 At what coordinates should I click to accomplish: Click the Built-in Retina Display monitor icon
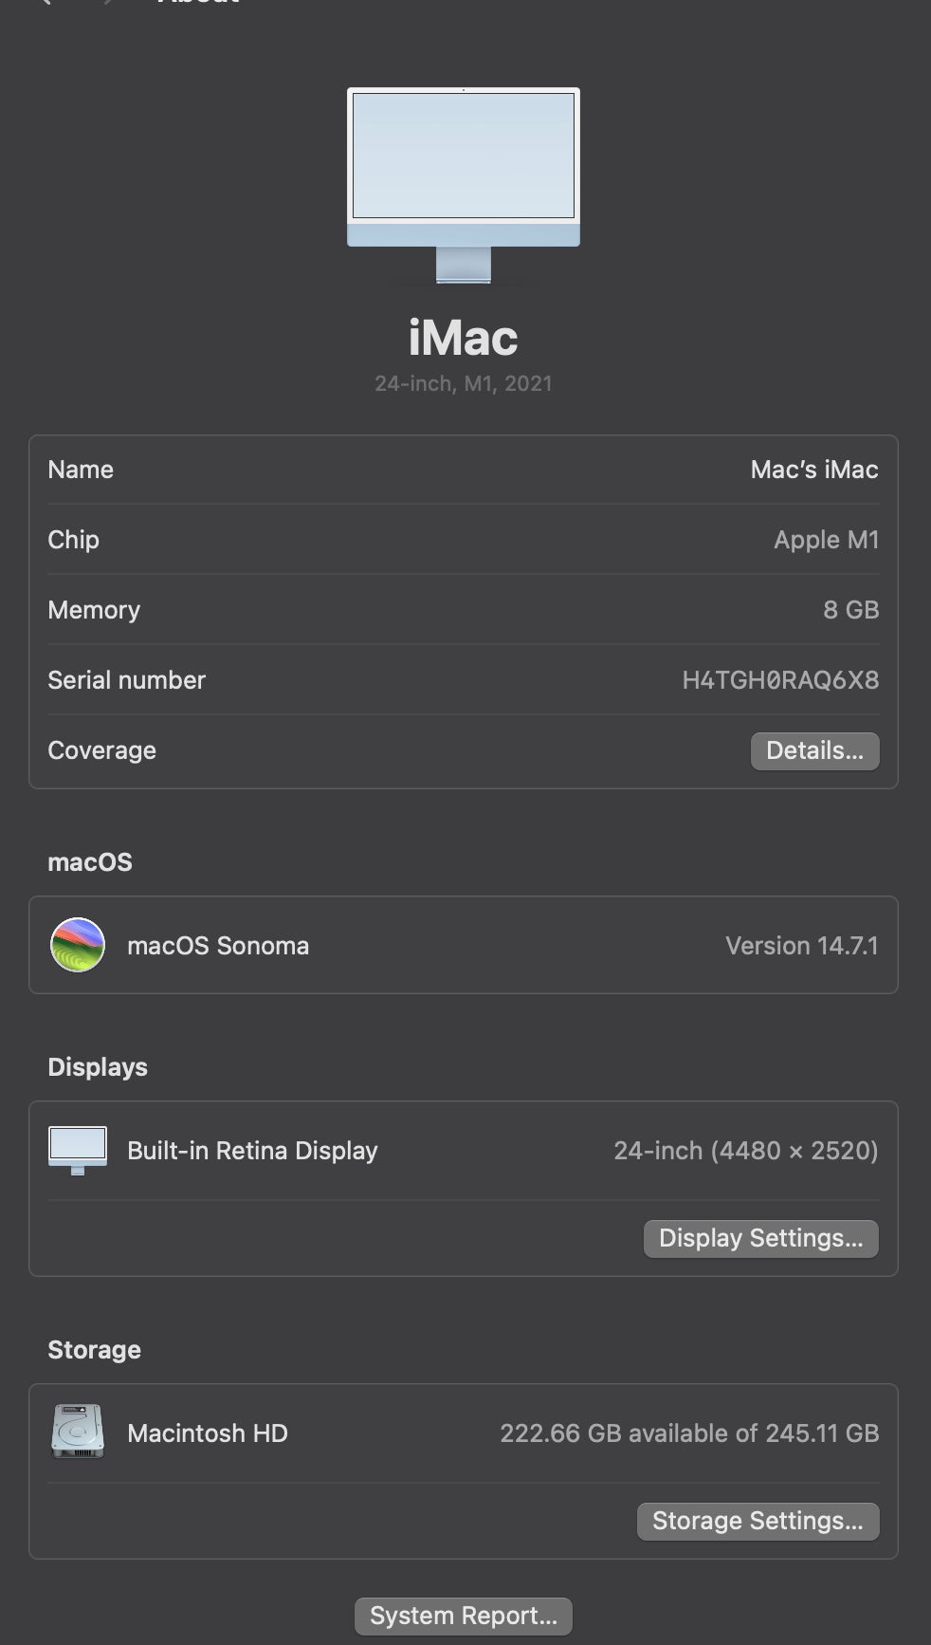78,1151
